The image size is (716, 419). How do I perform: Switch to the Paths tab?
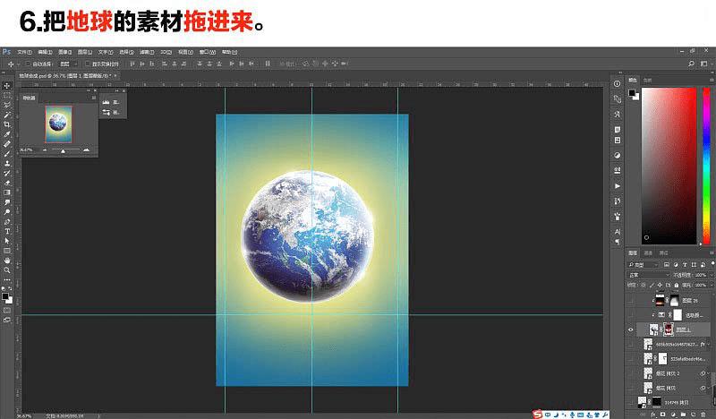[663, 252]
